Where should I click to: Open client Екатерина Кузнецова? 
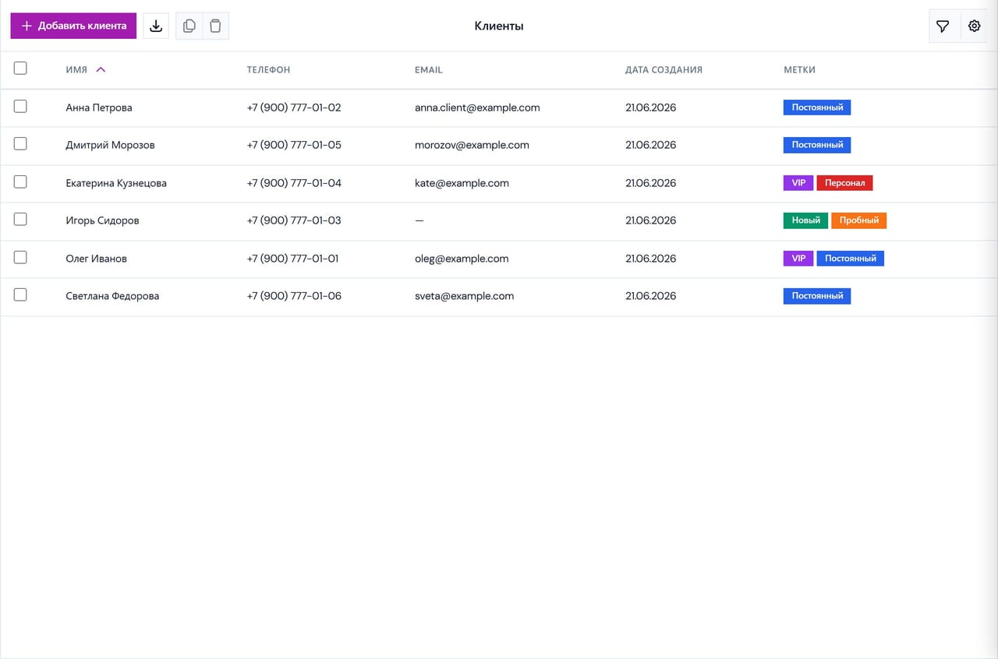tap(116, 183)
